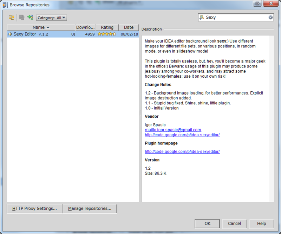281x234 pixels.
Task: Click the UI category cell
Action: (73, 34)
